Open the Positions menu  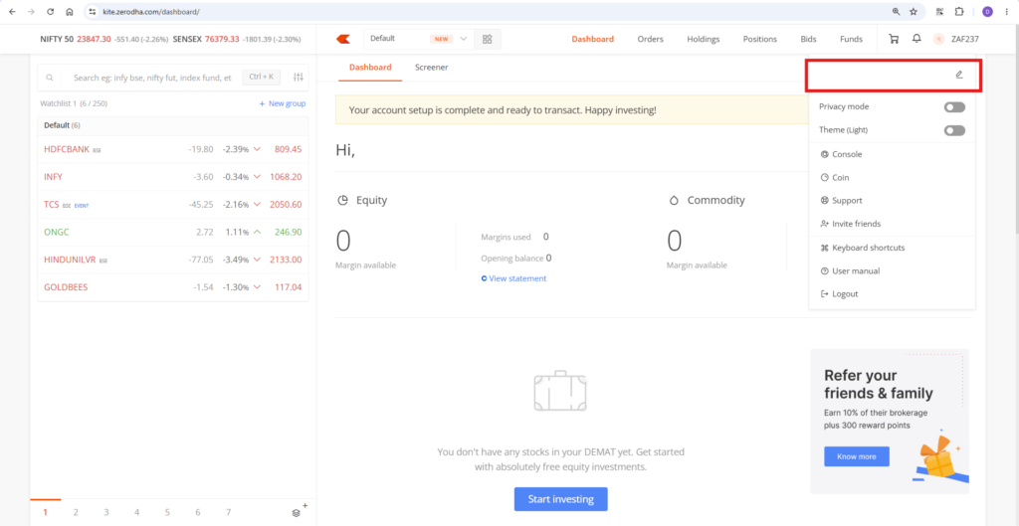(759, 39)
